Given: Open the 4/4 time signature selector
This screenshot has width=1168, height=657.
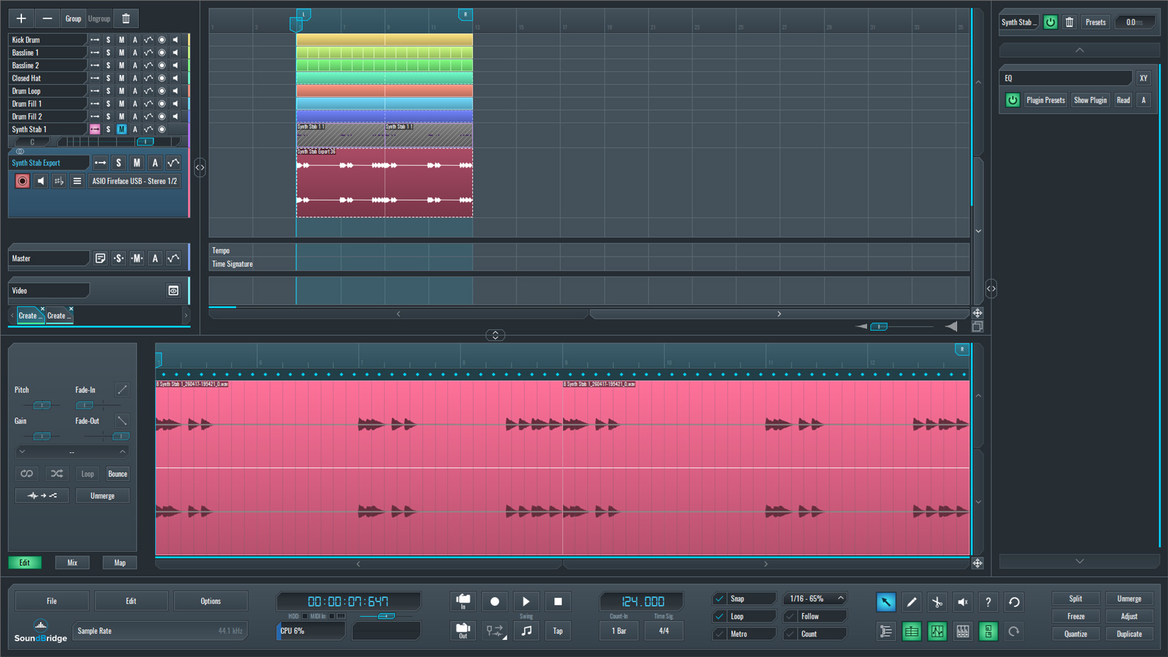Looking at the screenshot, I should 664,631.
